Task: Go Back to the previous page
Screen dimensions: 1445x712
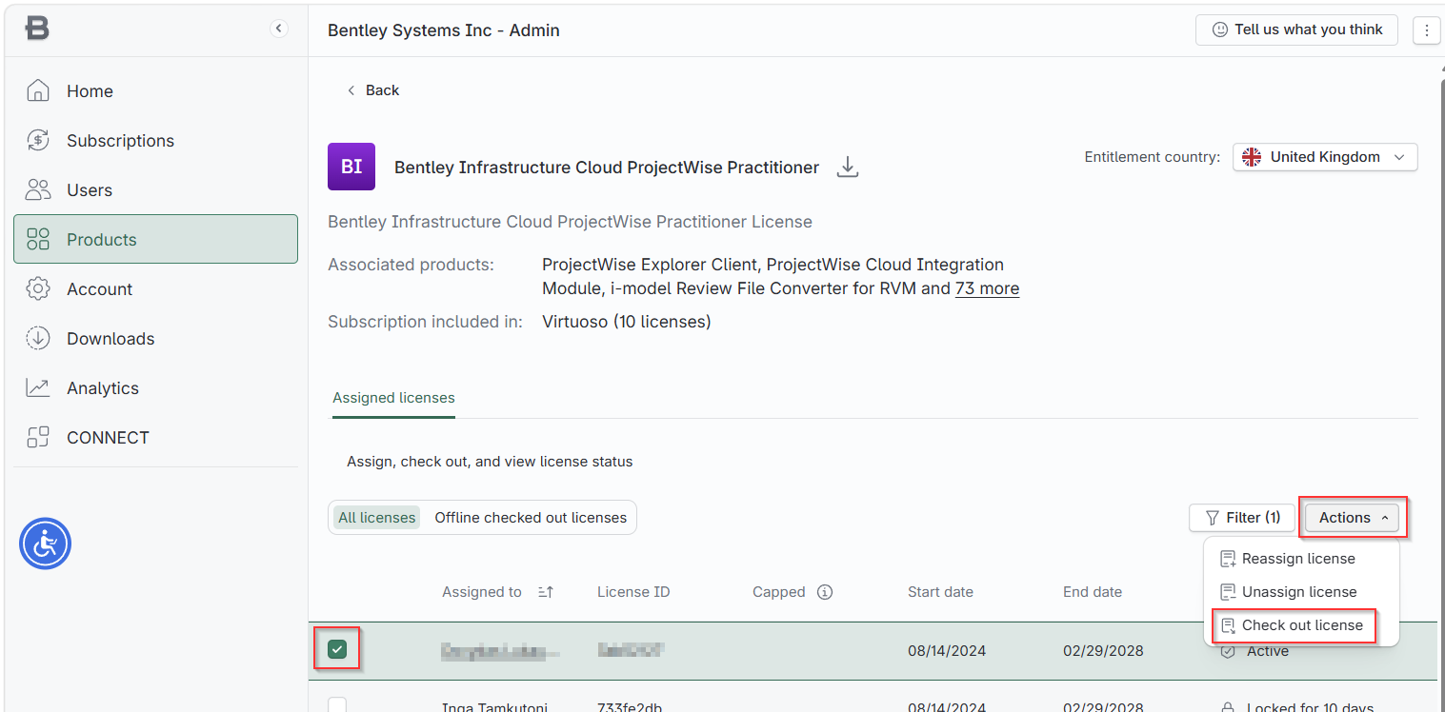Action: pos(372,90)
